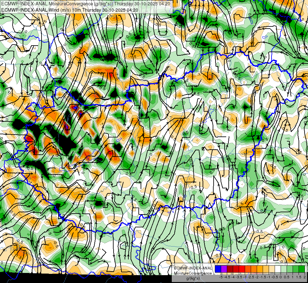Screen dimensions: 308x283
Task: Click the orange swatch from -2.5 to -2
Action: pyautogui.click(x=254, y=269)
